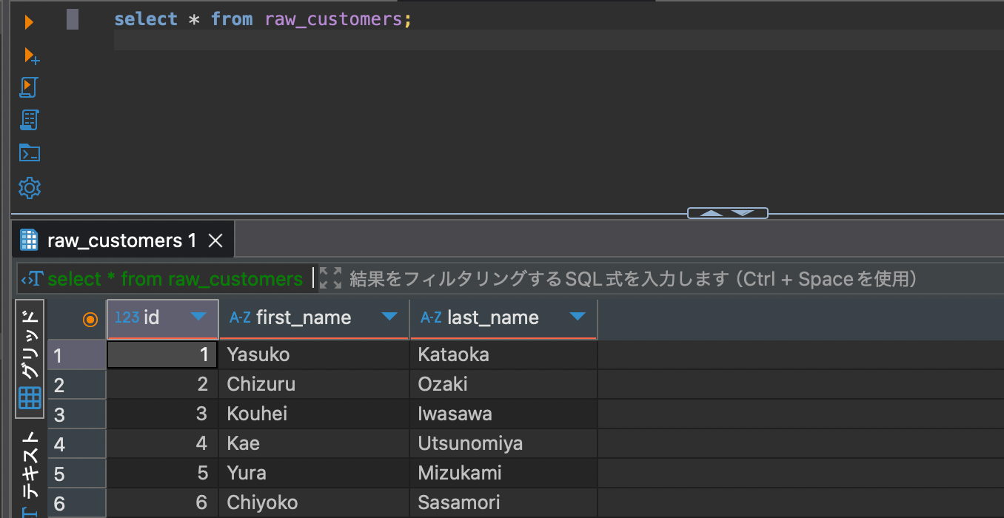This screenshot has height=518, width=1004.
Task: Select row number 3 header
Action: (77, 414)
